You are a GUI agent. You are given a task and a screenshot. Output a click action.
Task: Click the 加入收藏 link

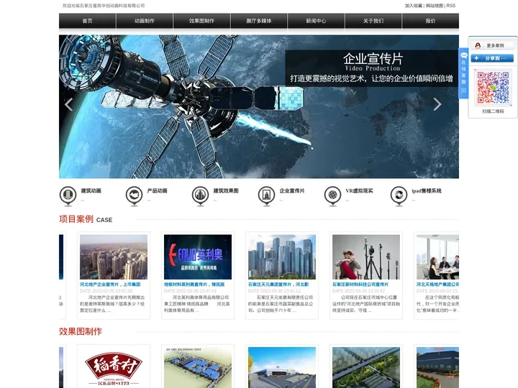[414, 6]
